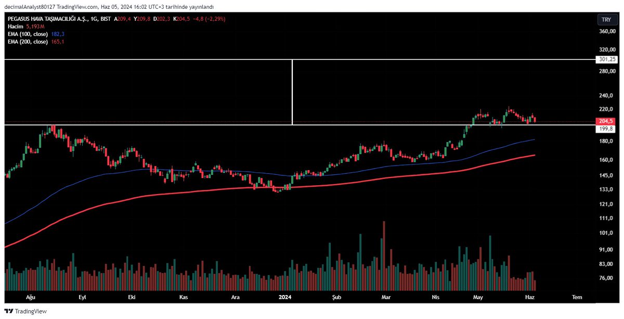Click the red 204,5 current price label
Image resolution: width=624 pixels, height=319 pixels.
click(x=606, y=121)
